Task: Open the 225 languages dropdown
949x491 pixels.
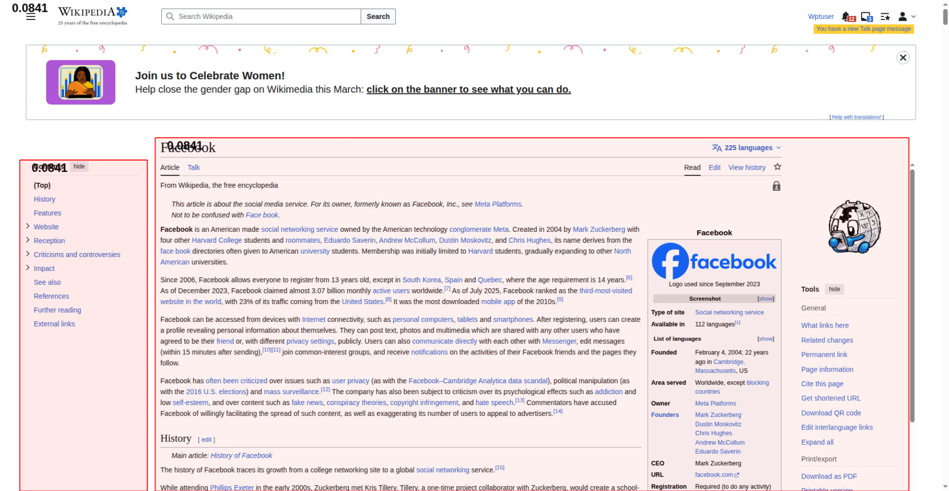Action: (x=746, y=148)
